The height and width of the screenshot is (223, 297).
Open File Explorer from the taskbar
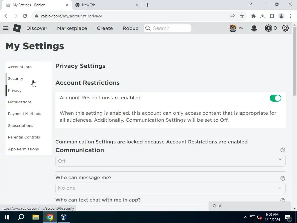pyautogui.click(x=35, y=217)
